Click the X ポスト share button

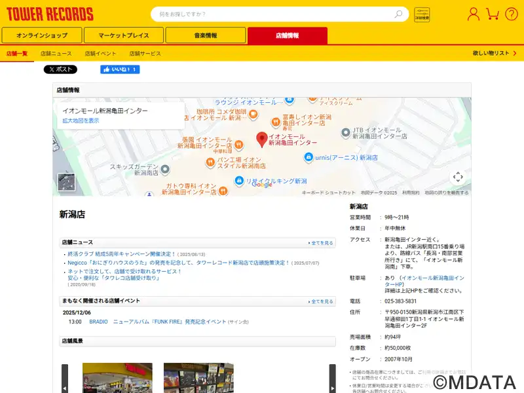pos(60,69)
